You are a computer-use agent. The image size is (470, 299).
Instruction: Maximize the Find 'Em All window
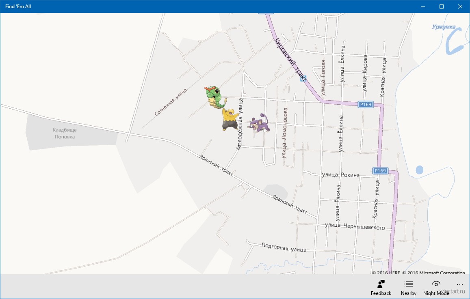click(442, 6)
